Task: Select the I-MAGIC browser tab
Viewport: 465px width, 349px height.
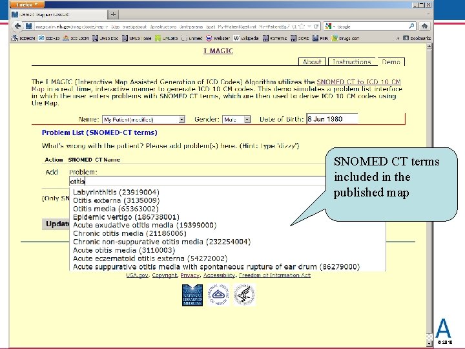Action: 59,14
